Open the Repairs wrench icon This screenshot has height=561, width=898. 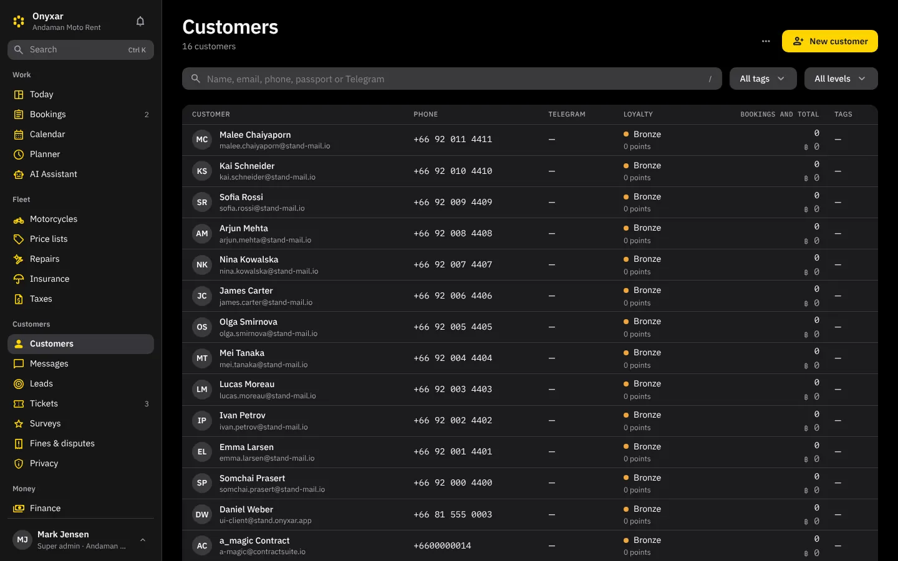(19, 259)
